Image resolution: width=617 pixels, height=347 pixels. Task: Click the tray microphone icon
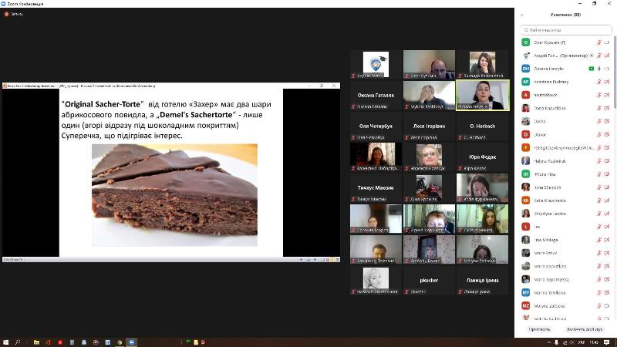click(x=556, y=342)
